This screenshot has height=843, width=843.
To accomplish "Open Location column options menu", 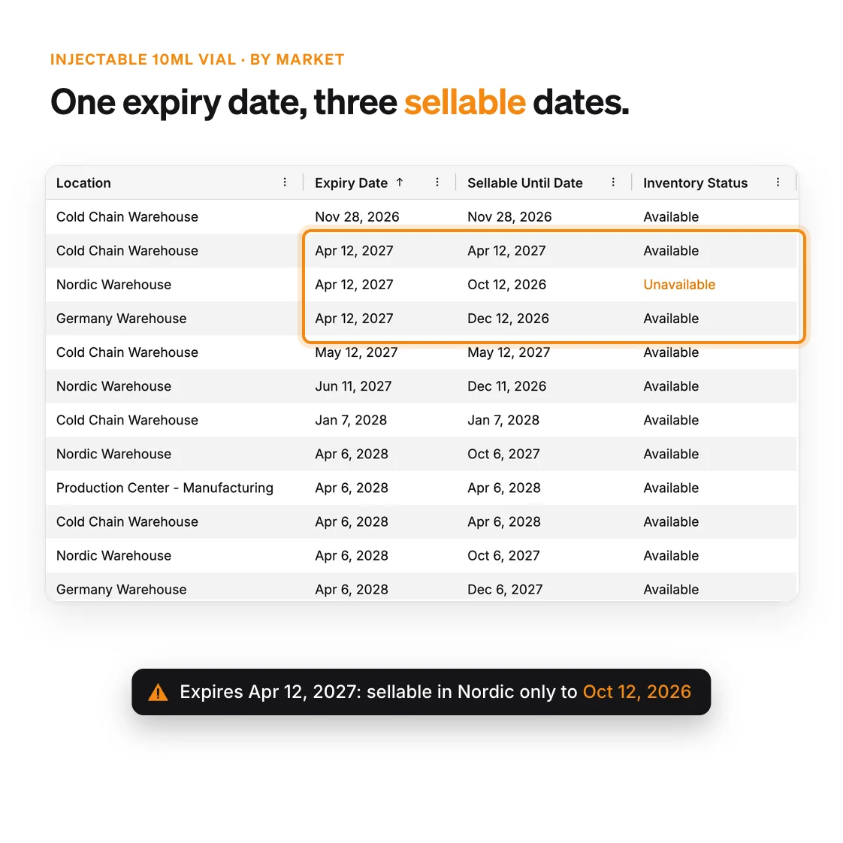I will point(285,183).
